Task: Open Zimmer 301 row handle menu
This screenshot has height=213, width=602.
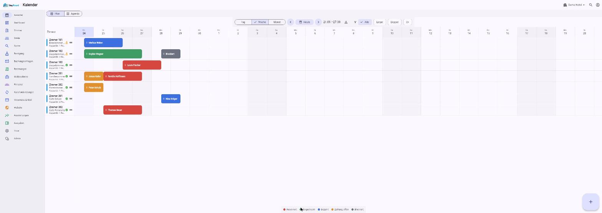Action: pos(71,99)
